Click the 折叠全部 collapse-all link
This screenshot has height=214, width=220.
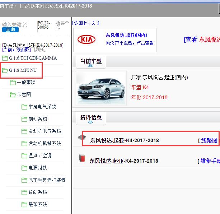coord(62,25)
